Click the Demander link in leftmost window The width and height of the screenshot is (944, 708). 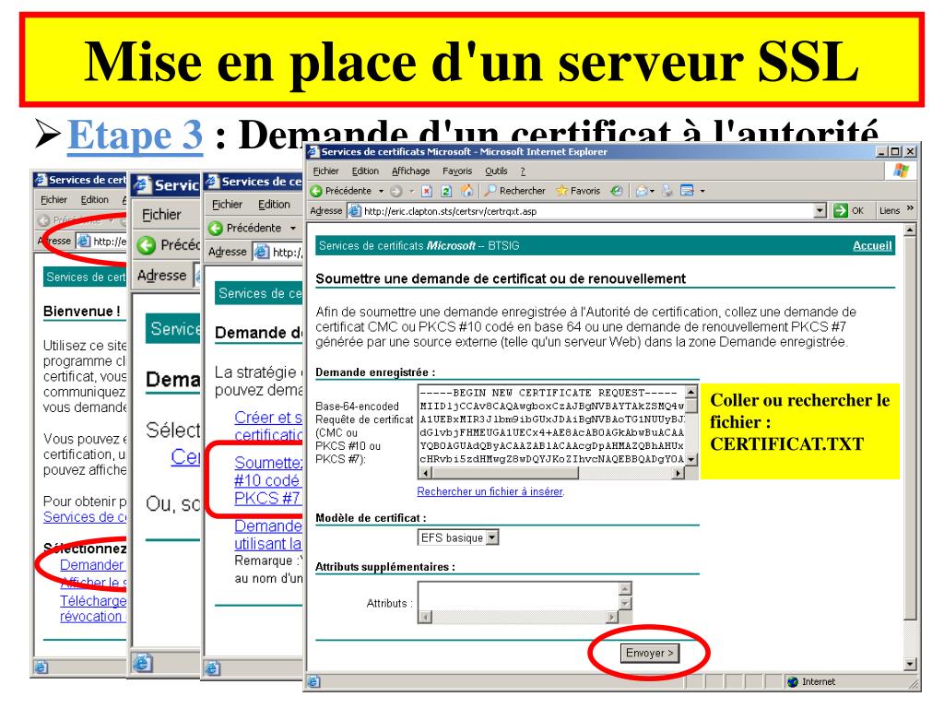tap(91, 565)
